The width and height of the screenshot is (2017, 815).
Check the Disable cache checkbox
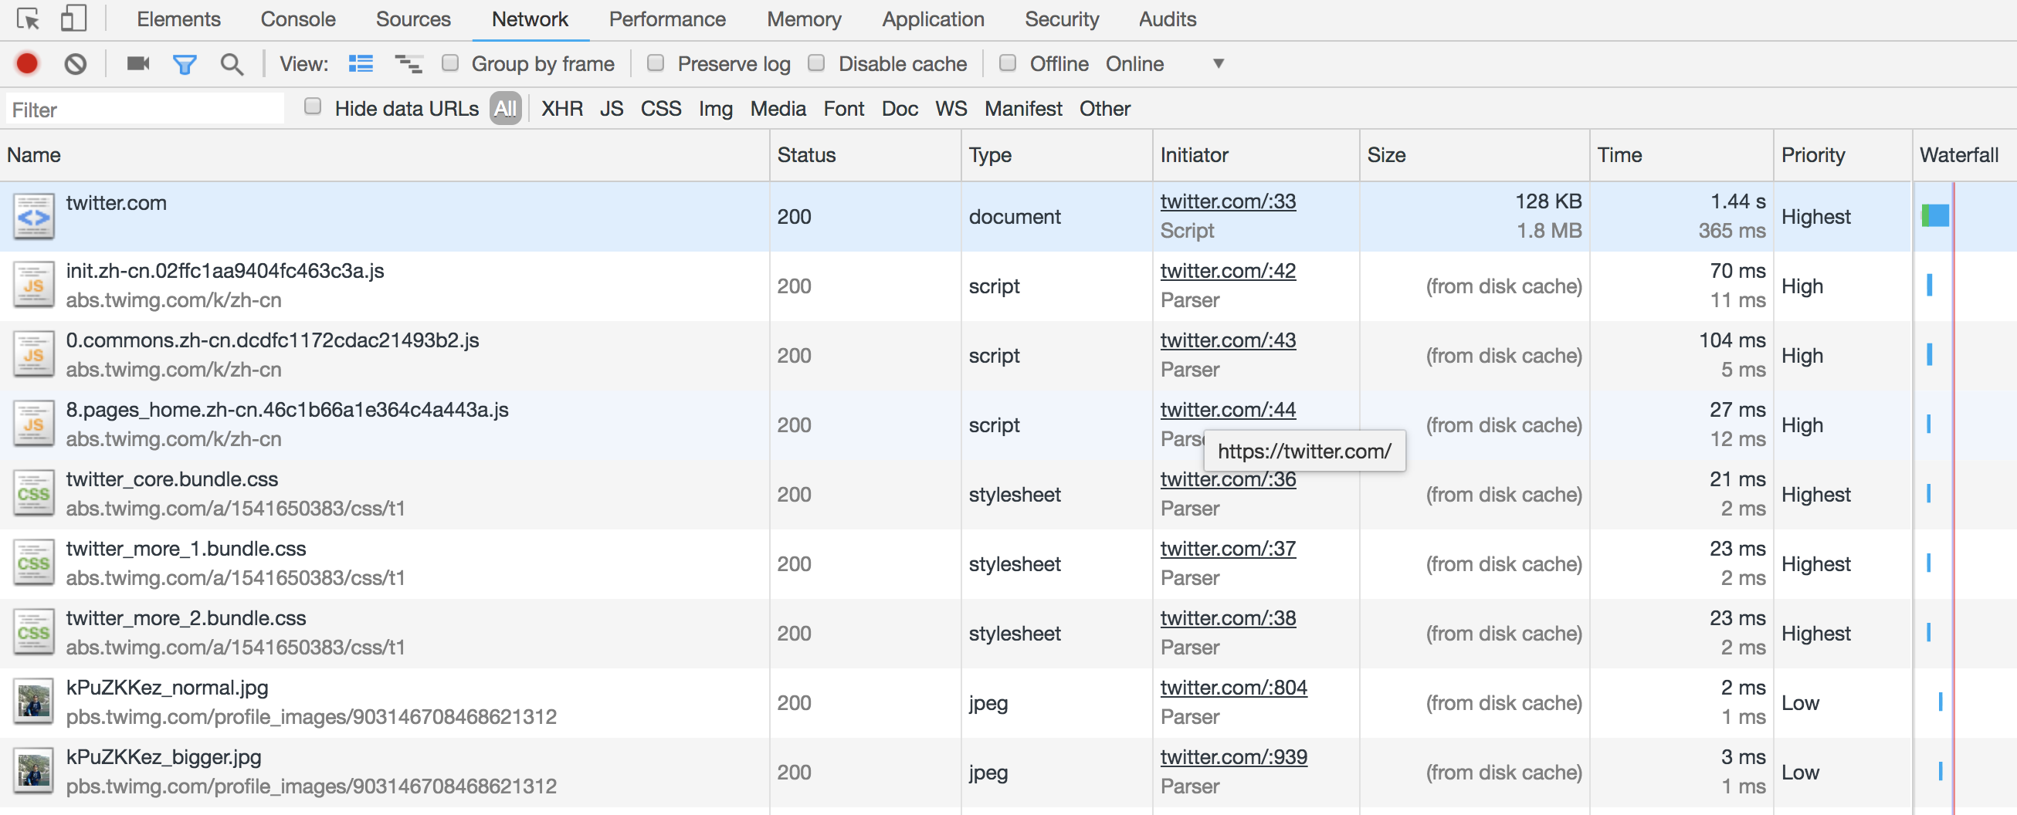816,63
